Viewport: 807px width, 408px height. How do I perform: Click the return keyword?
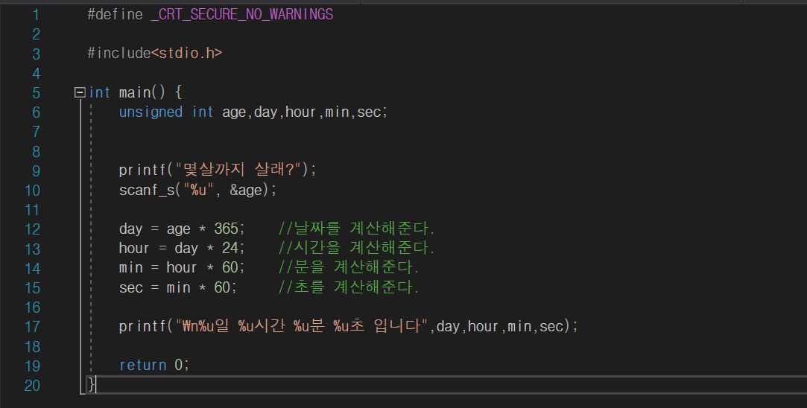[x=142, y=365]
